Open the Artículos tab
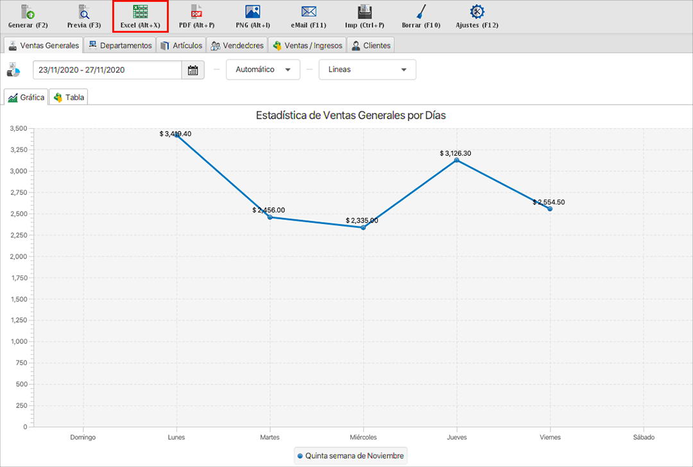 182,46
